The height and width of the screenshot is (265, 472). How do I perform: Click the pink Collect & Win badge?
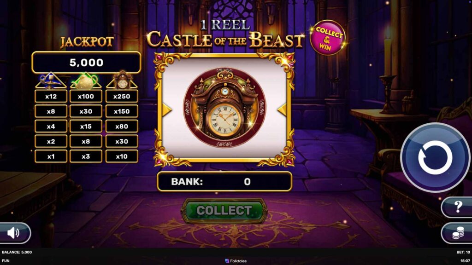pos(328,38)
